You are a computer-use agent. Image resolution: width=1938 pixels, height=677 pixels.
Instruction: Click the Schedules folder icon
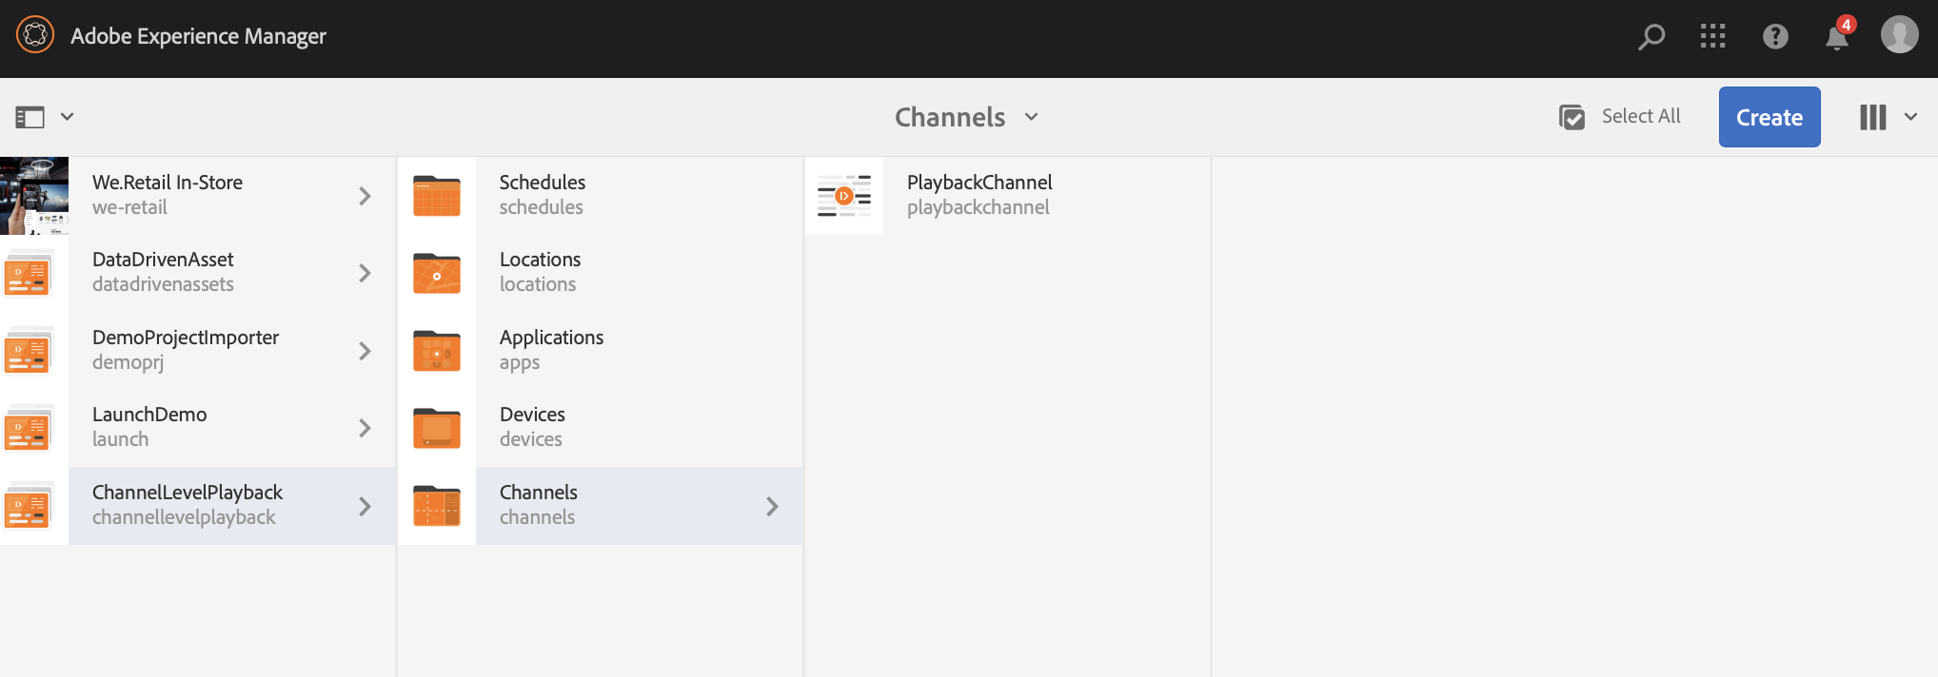click(437, 196)
